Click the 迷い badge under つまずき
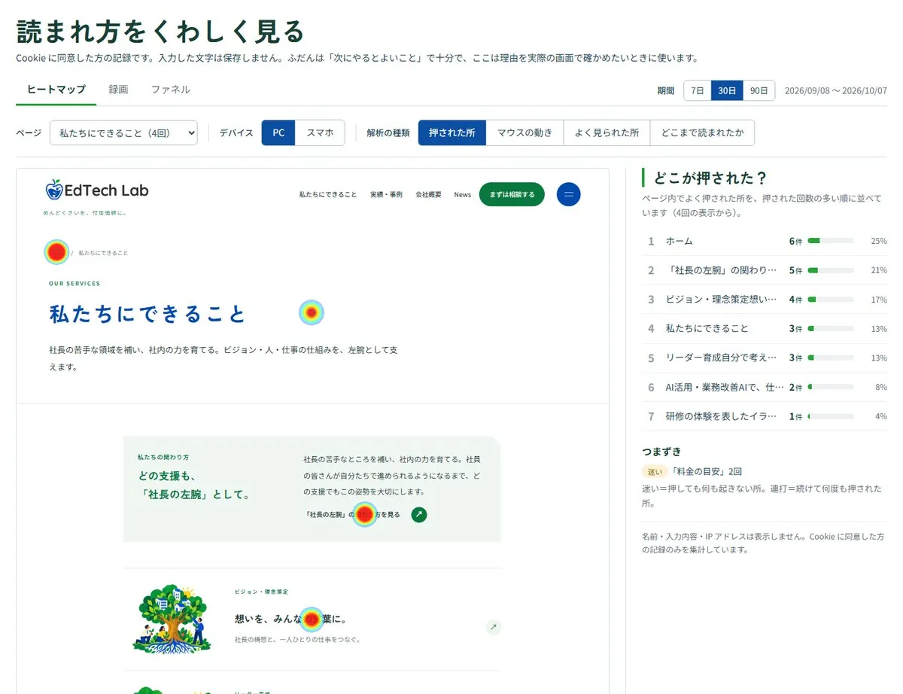Screen dimensions: 903x694 tap(654, 471)
